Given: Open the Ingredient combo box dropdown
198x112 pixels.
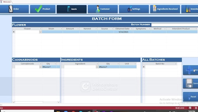Looking at the screenshot, I should [x=97, y=67].
